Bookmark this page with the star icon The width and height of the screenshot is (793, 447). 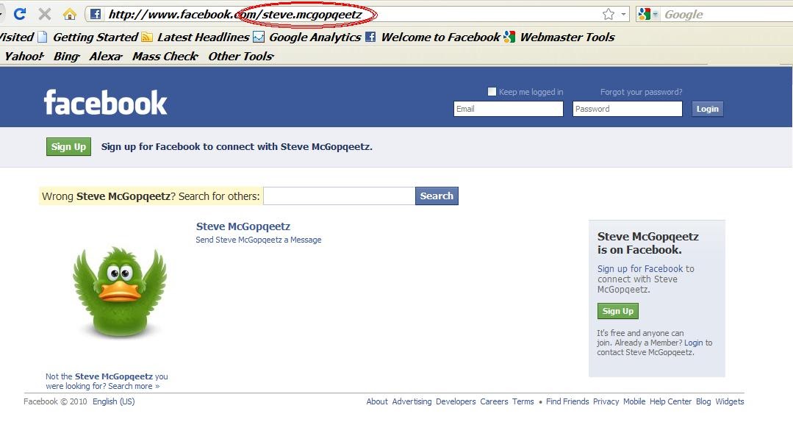coord(609,14)
